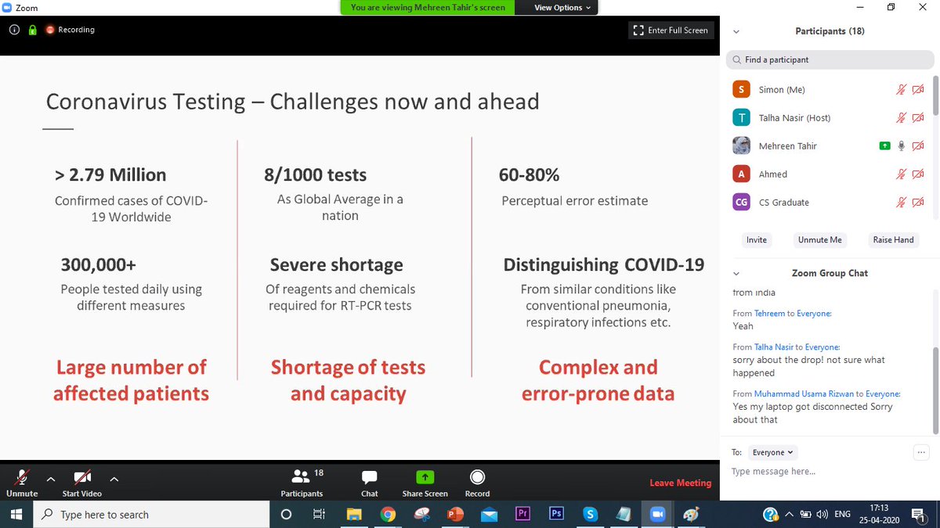Click the participants list scrollbar
940x528 pixels.
pyautogui.click(x=935, y=94)
